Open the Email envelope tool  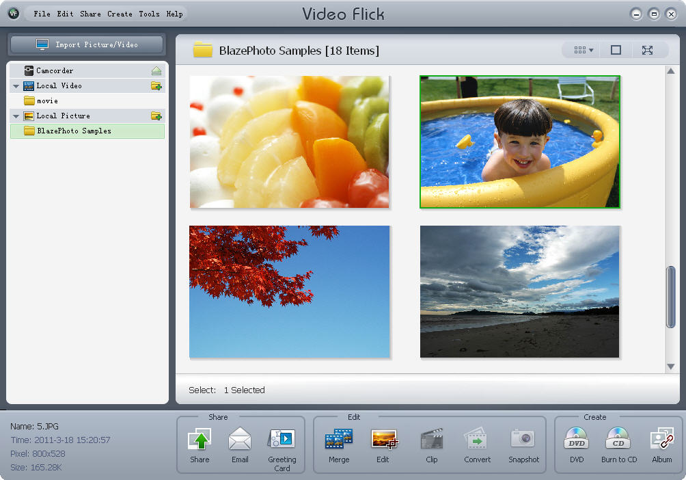[x=240, y=440]
